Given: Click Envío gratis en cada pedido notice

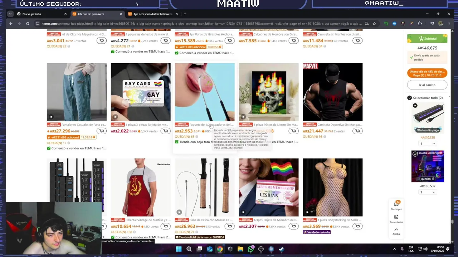Looking at the screenshot, I should (427, 57).
